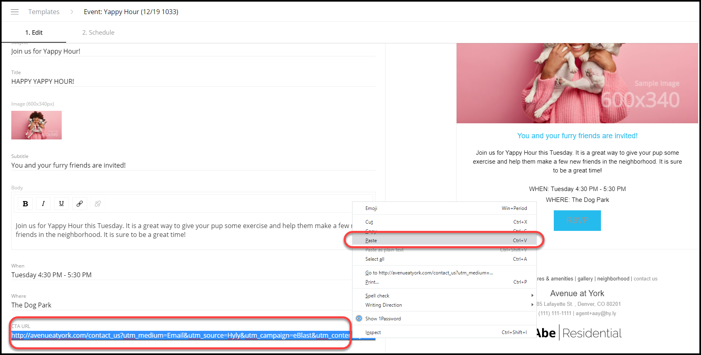The height and width of the screenshot is (355, 701).
Task: Click the Subtitle input field
Action: [x=193, y=165]
